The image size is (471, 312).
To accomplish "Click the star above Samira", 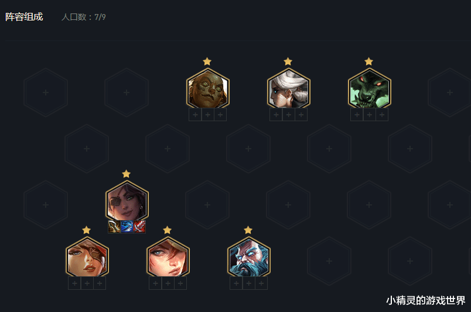I will 126,174.
